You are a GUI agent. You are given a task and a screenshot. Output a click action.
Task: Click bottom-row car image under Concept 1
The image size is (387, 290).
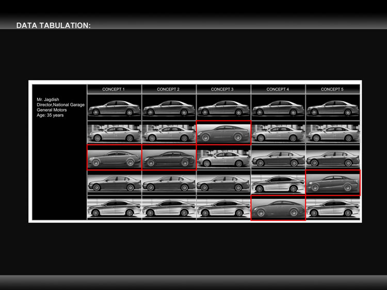tap(114, 208)
